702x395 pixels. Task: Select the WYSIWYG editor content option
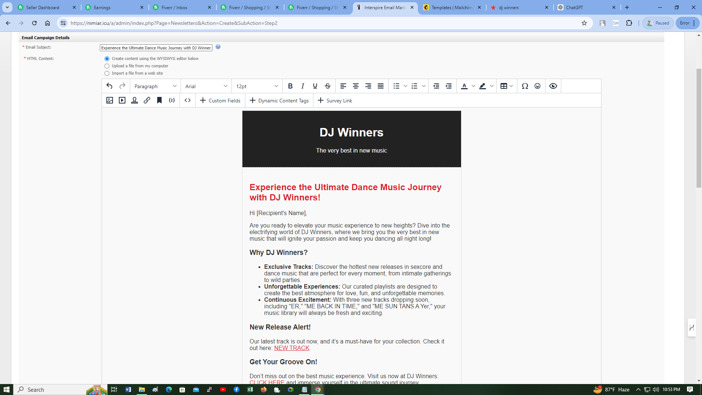click(107, 59)
